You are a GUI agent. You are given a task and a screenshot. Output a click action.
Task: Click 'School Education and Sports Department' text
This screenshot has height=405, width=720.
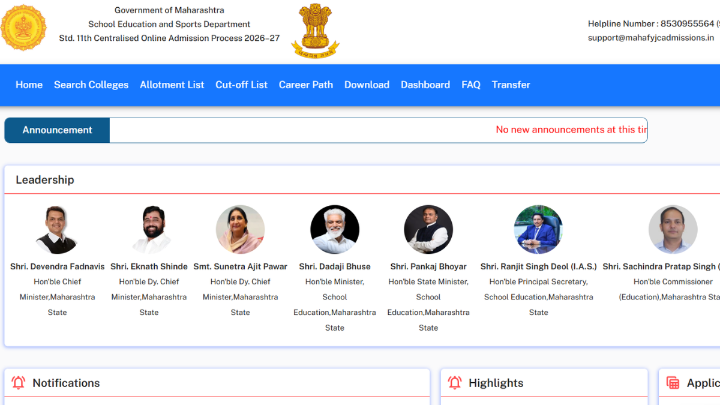tap(169, 24)
